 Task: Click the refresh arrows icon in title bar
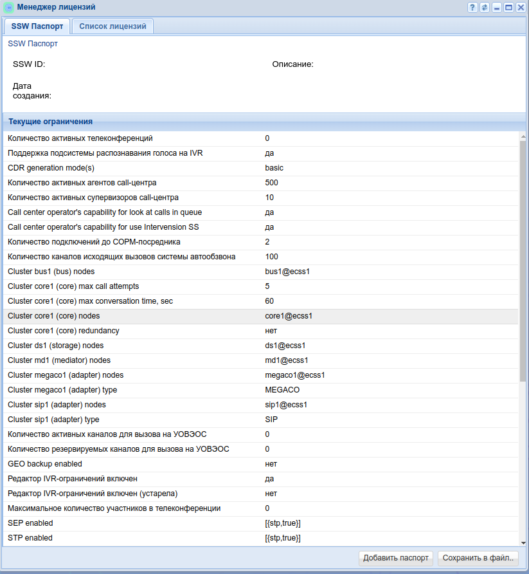485,8
